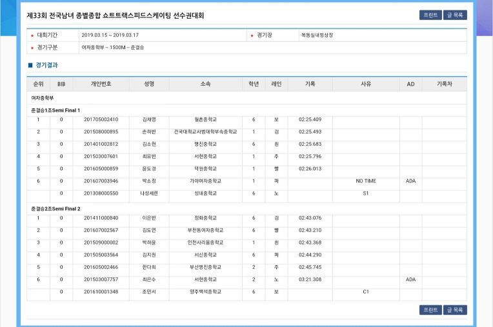Click the bottom 글 목록 (list) button
Image resolution: width=493 pixels, height=327 pixels.
coord(455,310)
